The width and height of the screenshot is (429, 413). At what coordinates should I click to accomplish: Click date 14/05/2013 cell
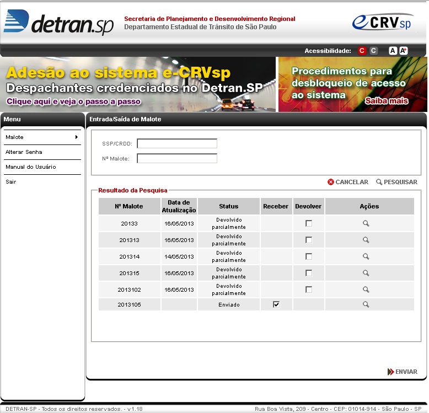pos(179,256)
